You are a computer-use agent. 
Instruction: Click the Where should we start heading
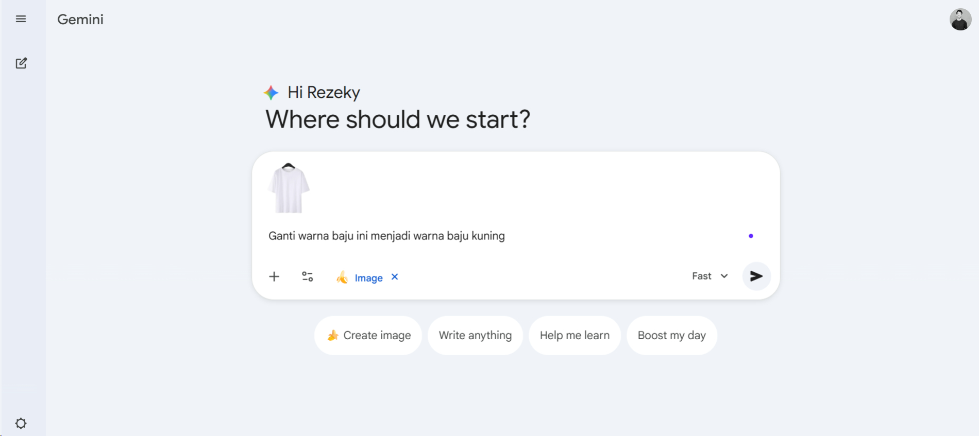(397, 119)
